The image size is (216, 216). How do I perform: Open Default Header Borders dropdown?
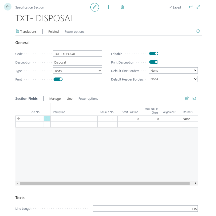pyautogui.click(x=173, y=79)
